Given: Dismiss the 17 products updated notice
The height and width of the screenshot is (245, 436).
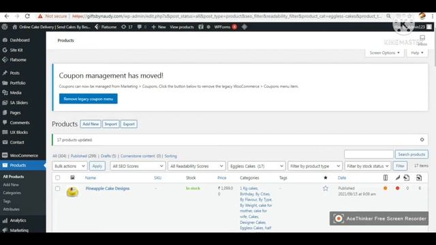Looking at the screenshot, I should (422, 140).
